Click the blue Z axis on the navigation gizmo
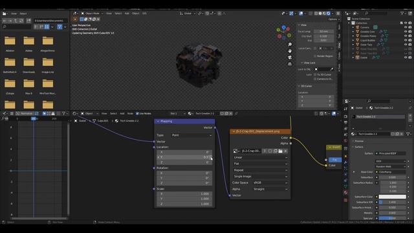 tap(283, 27)
